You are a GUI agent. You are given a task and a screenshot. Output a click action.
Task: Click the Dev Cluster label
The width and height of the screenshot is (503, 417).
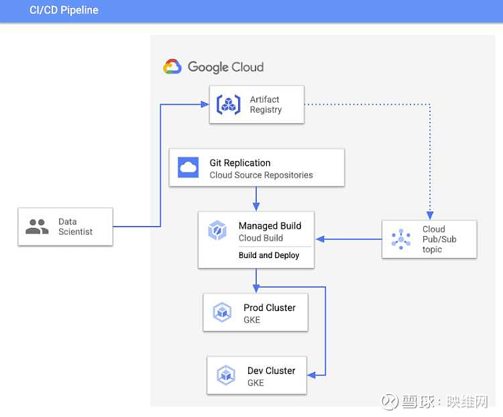click(x=271, y=371)
